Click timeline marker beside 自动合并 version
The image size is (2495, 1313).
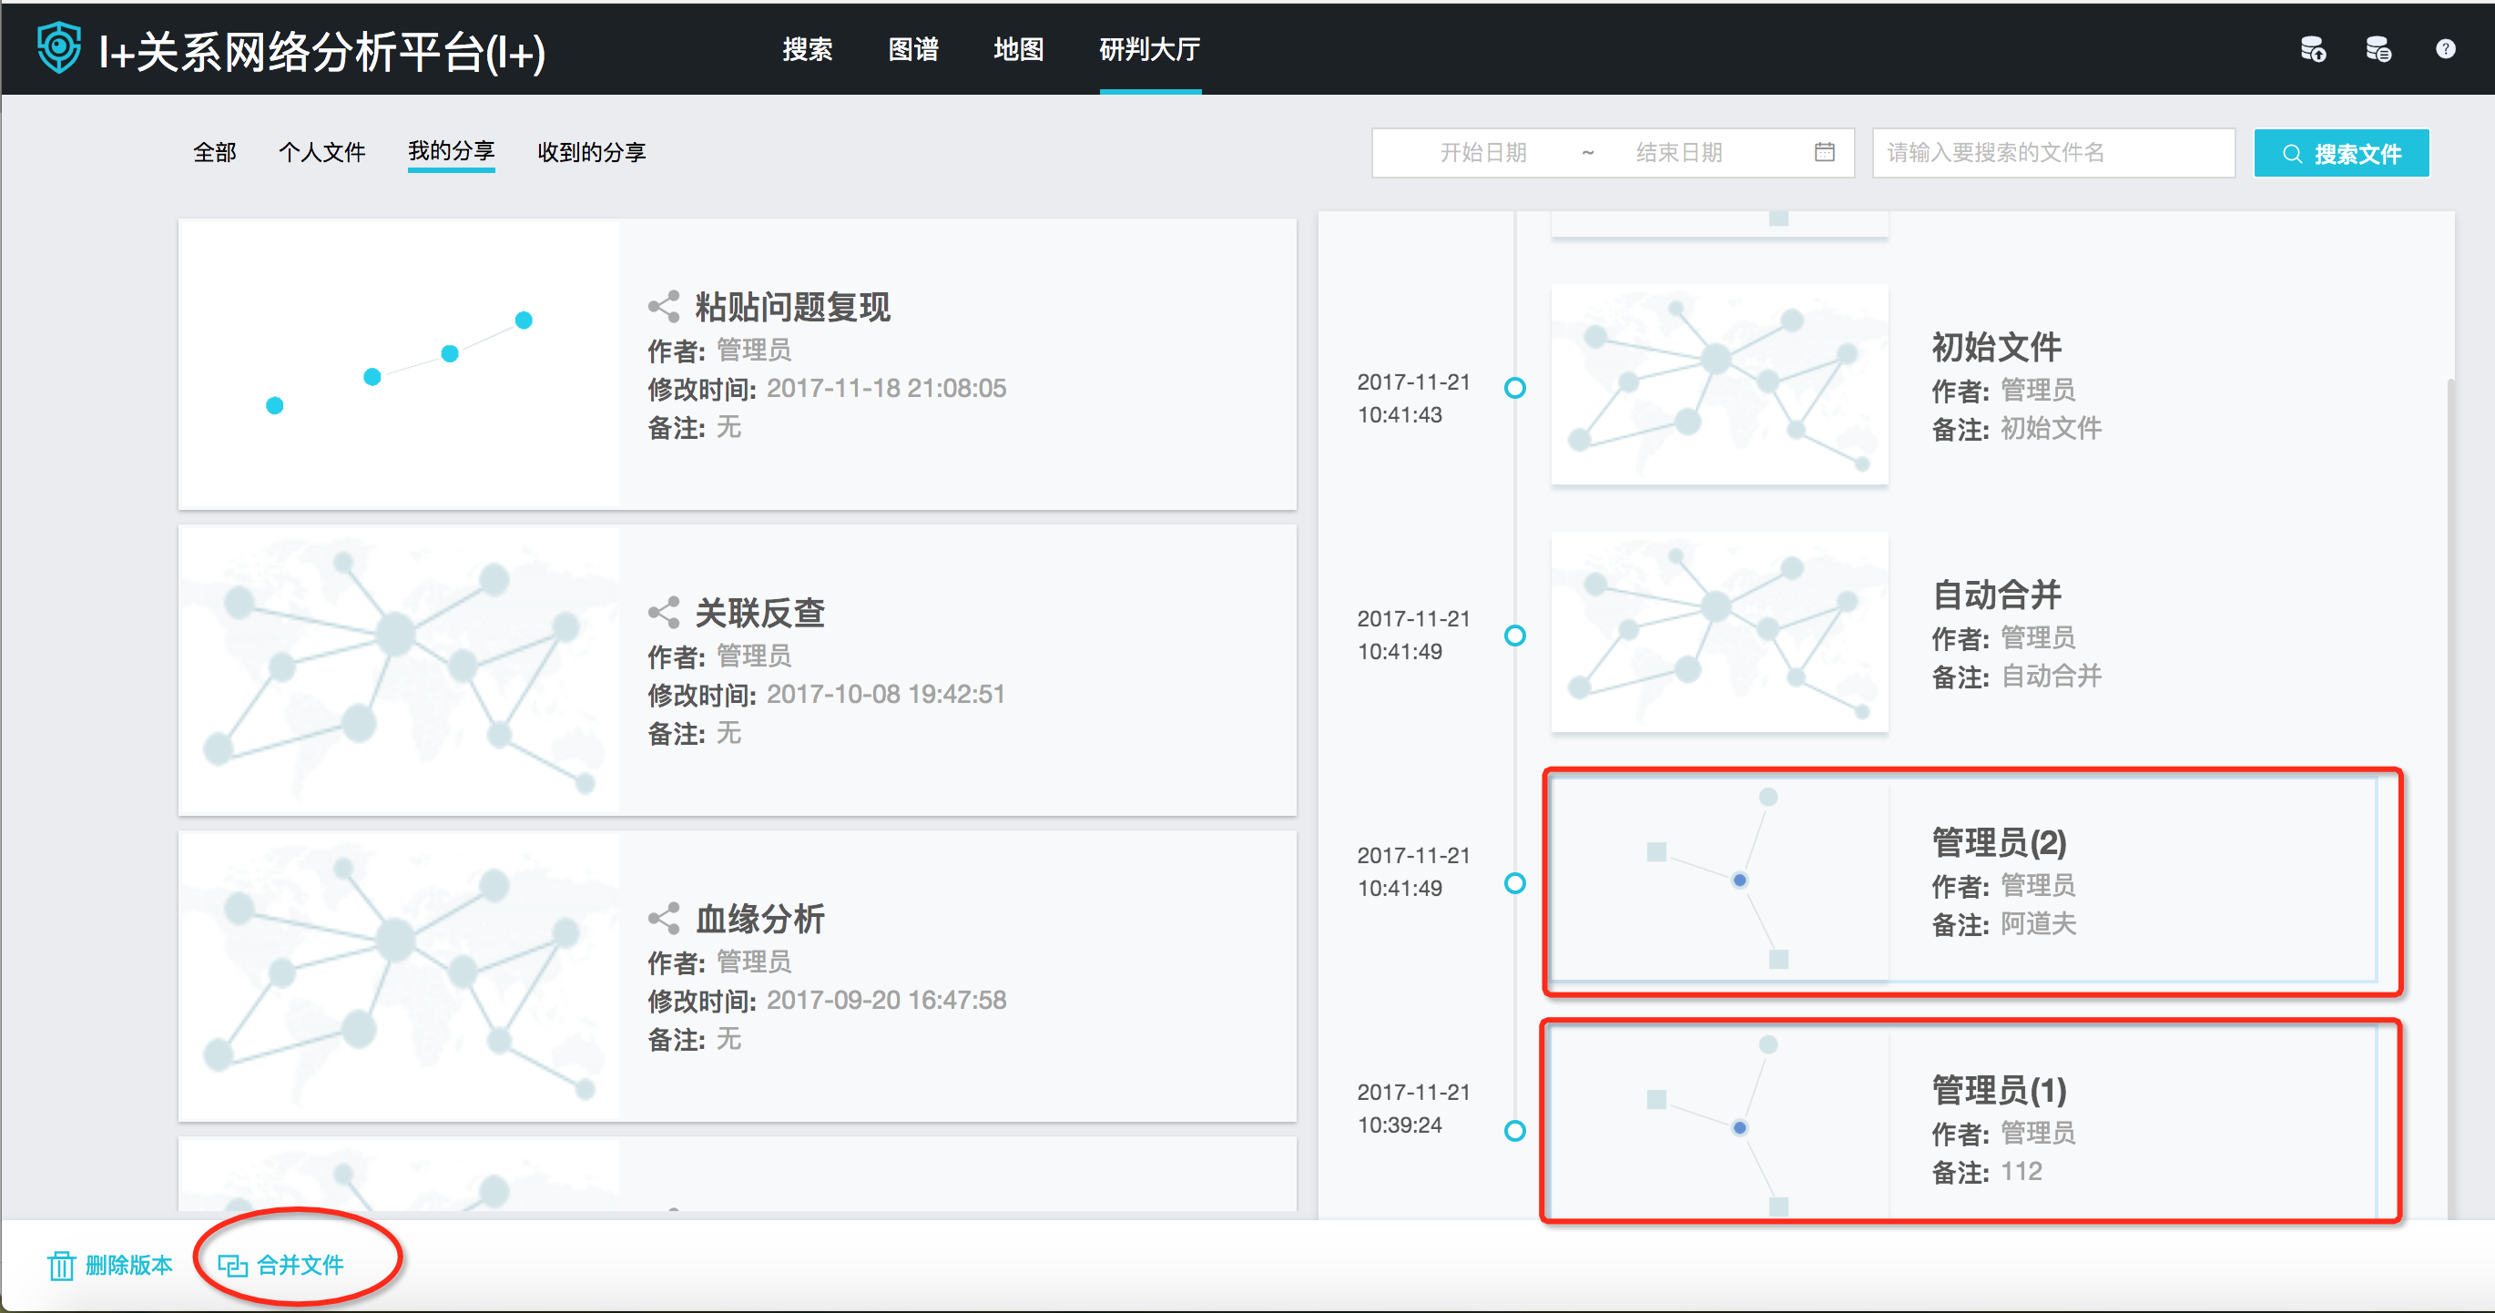(1515, 636)
